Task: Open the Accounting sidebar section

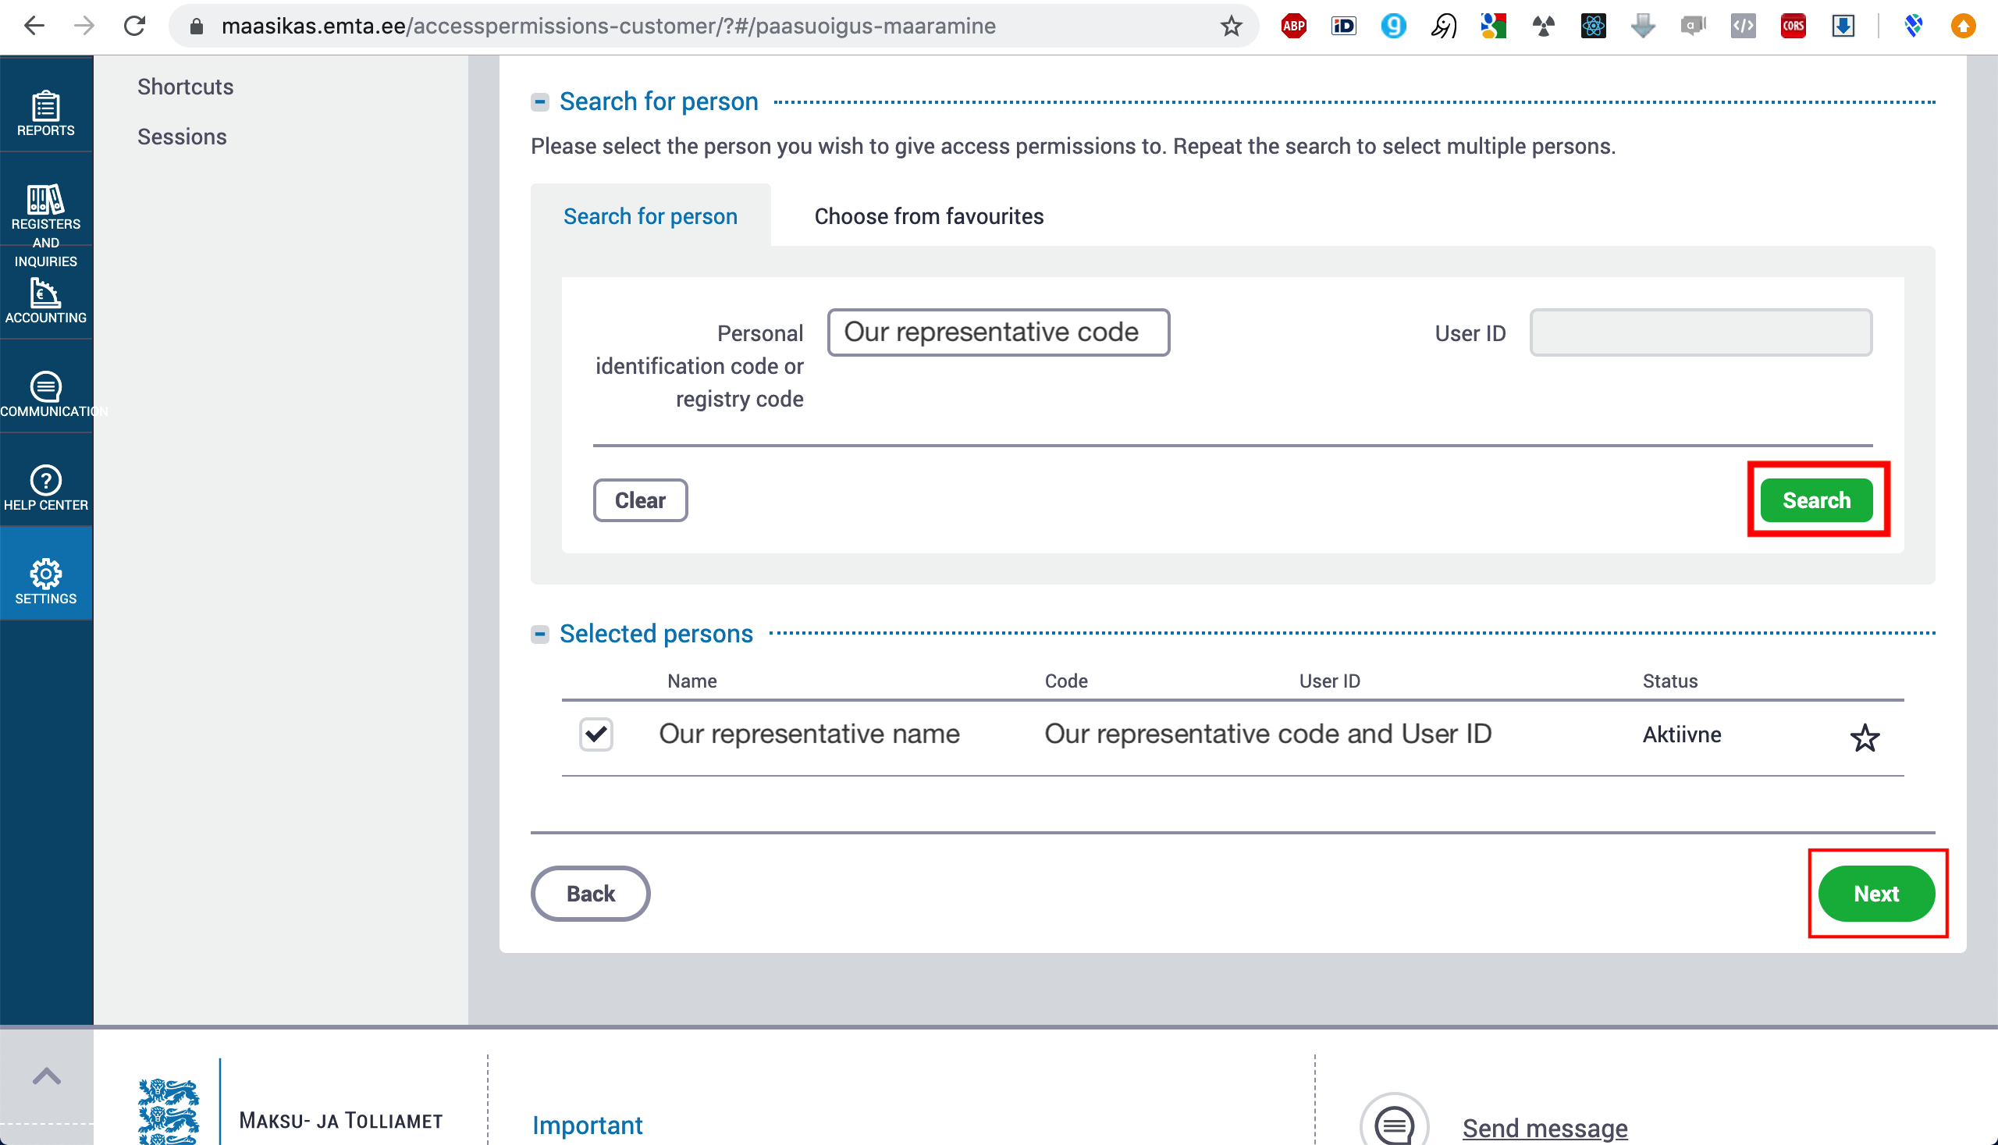Action: 45,301
